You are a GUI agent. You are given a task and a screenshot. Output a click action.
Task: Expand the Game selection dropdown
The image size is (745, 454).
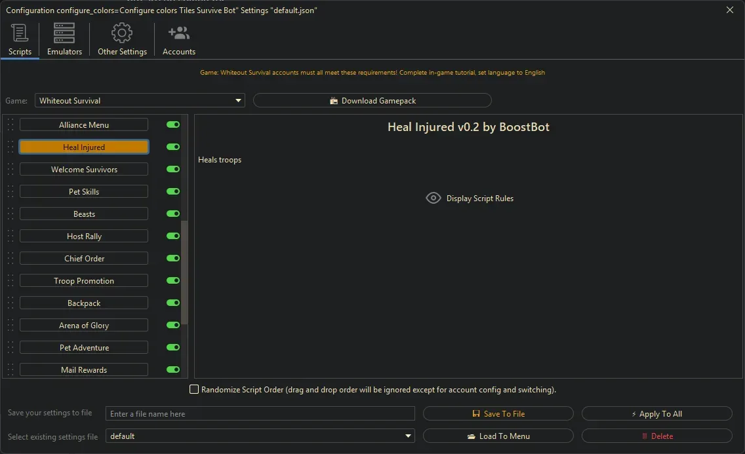139,101
